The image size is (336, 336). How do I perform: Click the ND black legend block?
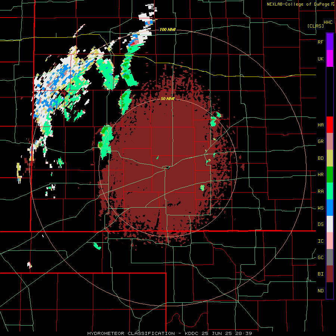pyautogui.click(x=330, y=290)
